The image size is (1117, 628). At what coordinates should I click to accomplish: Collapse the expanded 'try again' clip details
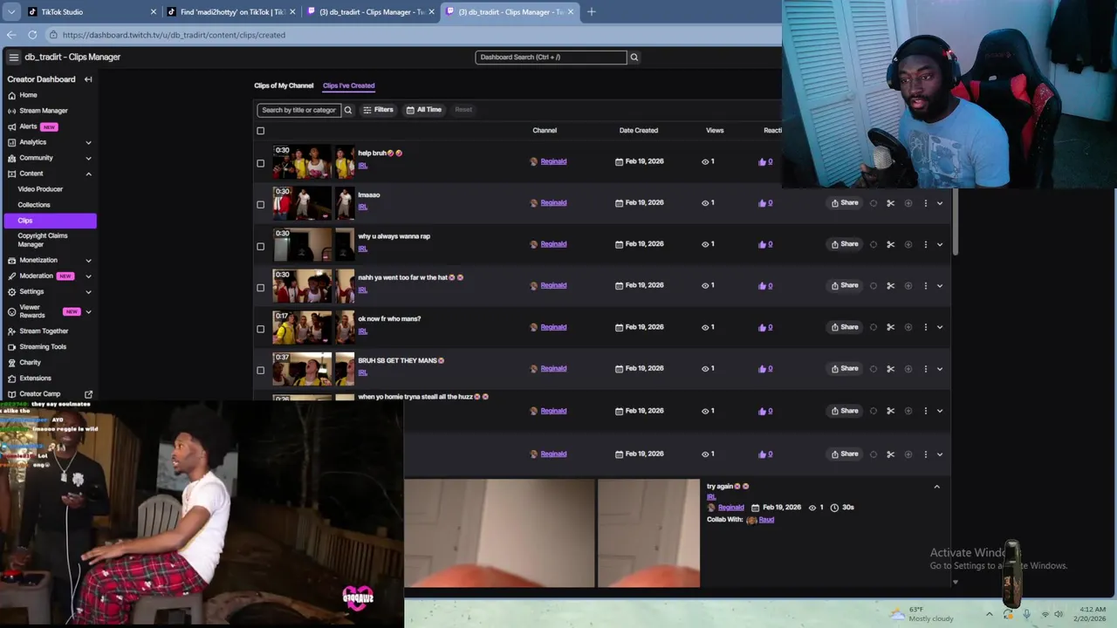[937, 487]
